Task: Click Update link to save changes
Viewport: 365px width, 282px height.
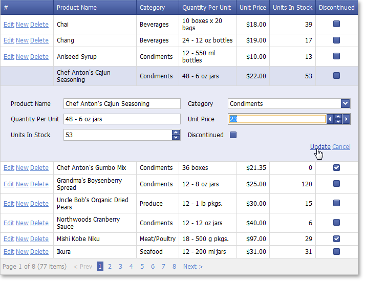Action: (x=320, y=147)
